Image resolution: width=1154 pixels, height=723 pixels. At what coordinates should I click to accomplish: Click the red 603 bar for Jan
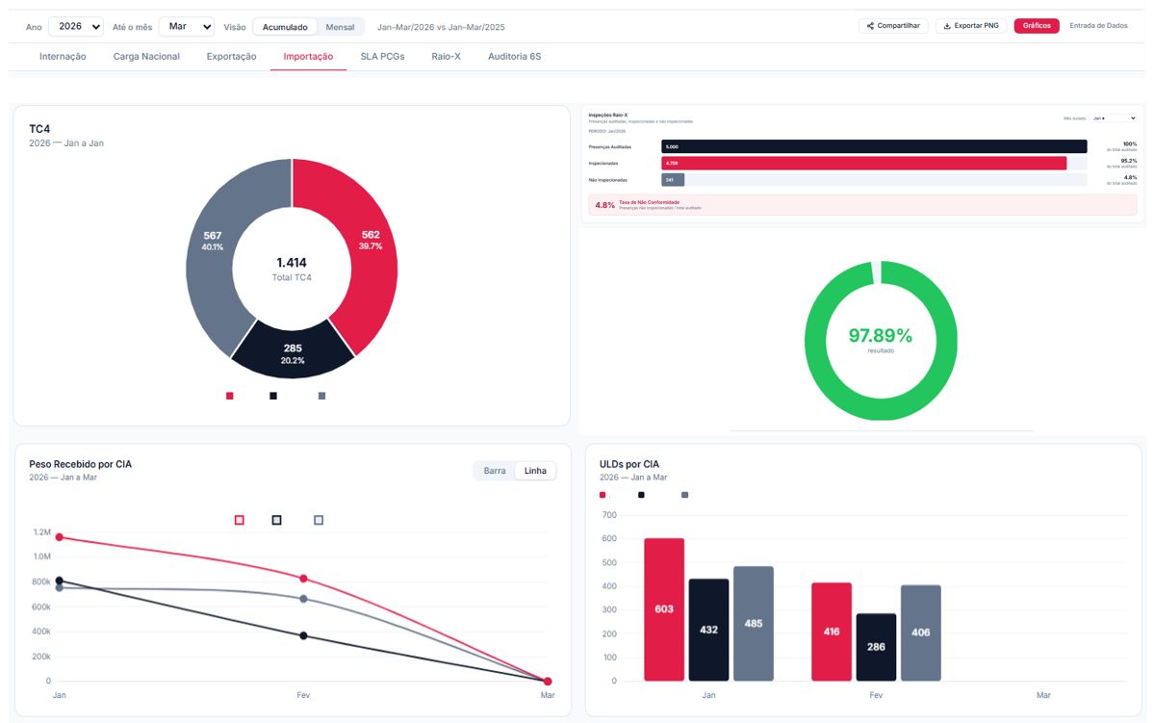(664, 609)
